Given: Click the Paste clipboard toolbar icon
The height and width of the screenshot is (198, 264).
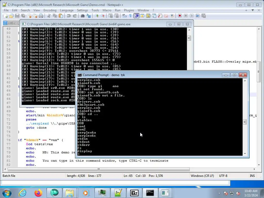Looking at the screenshot, I should coord(61,16).
